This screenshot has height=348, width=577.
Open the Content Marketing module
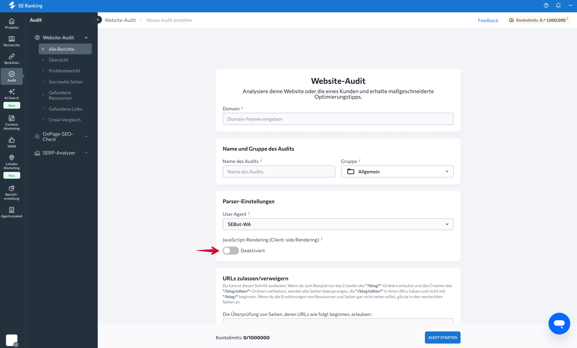tap(12, 122)
